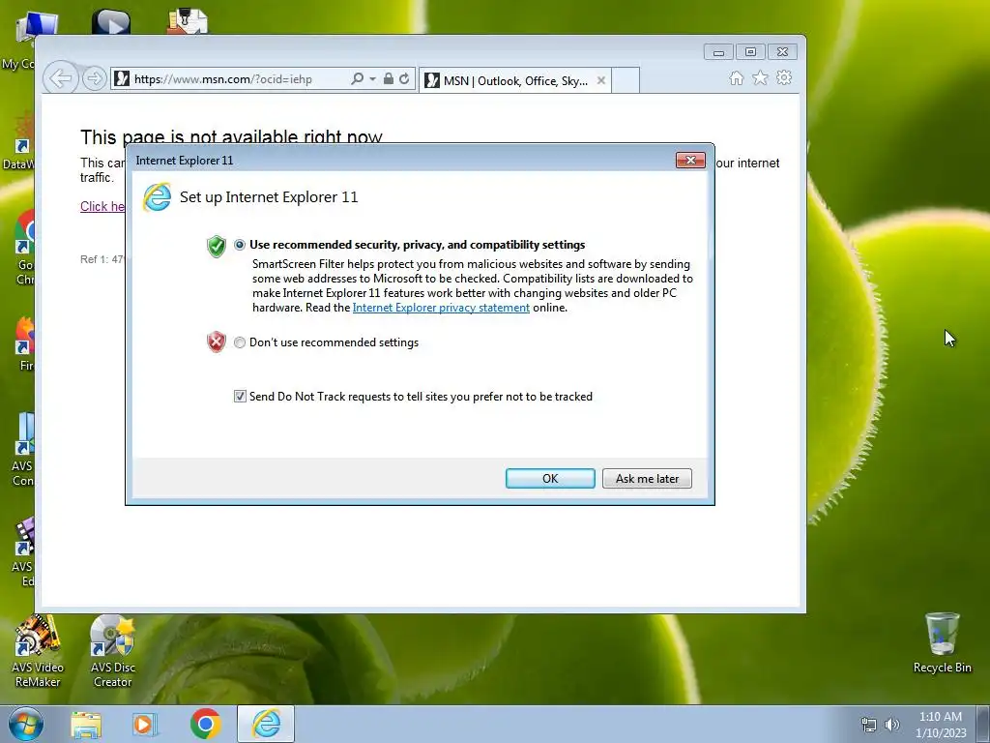Open AVS Disc Creator desktop shortcut
990x743 pixels.
112,652
